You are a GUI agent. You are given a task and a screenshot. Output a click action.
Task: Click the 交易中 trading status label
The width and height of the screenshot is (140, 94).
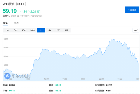[x=6, y=16]
